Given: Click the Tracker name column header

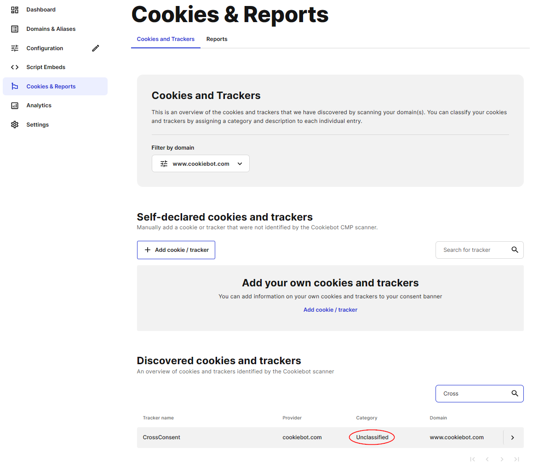Looking at the screenshot, I should tap(158, 418).
